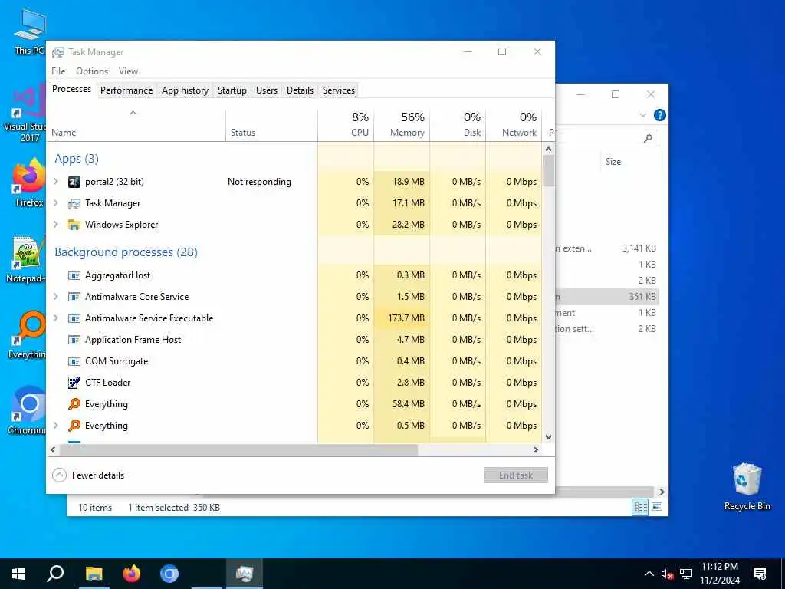Click the File Explorer search input field

(607, 138)
